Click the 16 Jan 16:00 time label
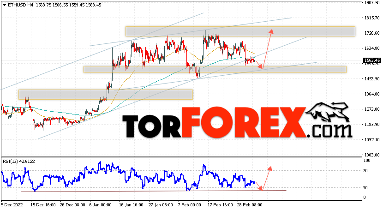 [132, 204]
